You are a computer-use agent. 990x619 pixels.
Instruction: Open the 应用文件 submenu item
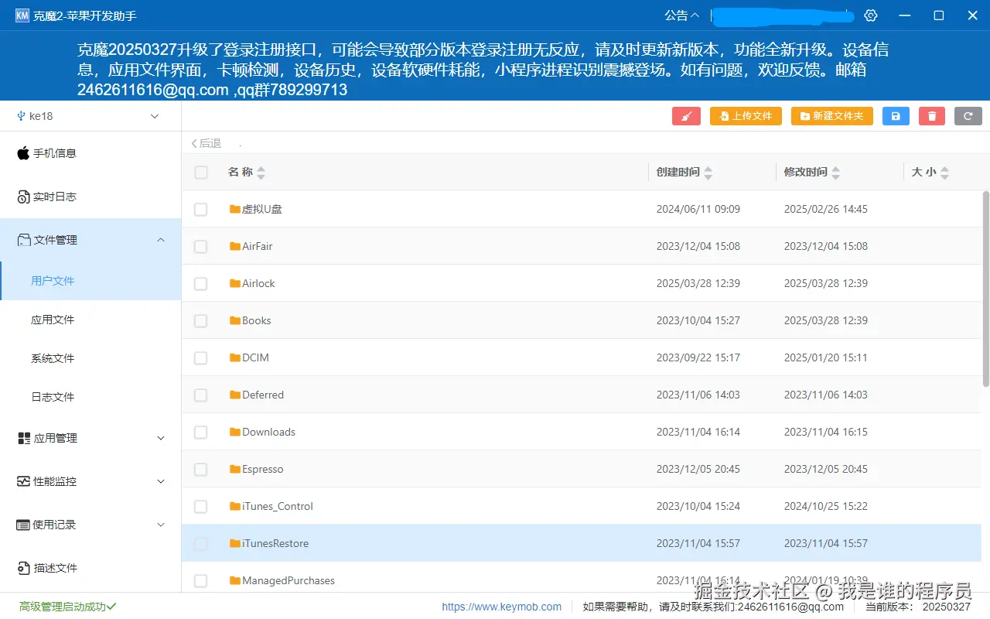point(90,320)
